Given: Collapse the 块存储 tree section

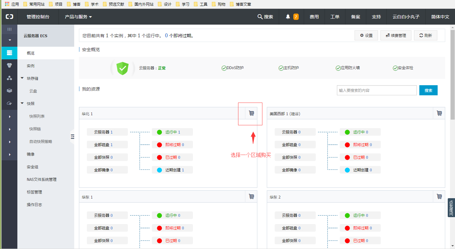Looking at the screenshot, I should (22, 78).
